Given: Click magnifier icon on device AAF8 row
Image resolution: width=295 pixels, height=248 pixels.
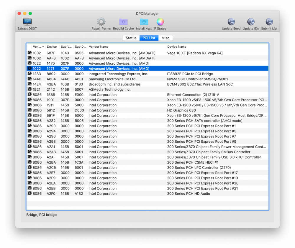Looking at the screenshot, I should click(x=29, y=58).
